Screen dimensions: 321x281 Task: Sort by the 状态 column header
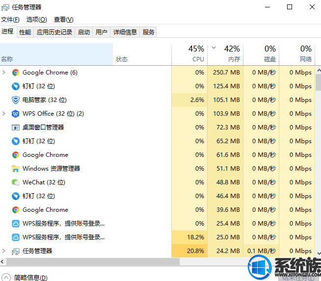(x=142, y=54)
